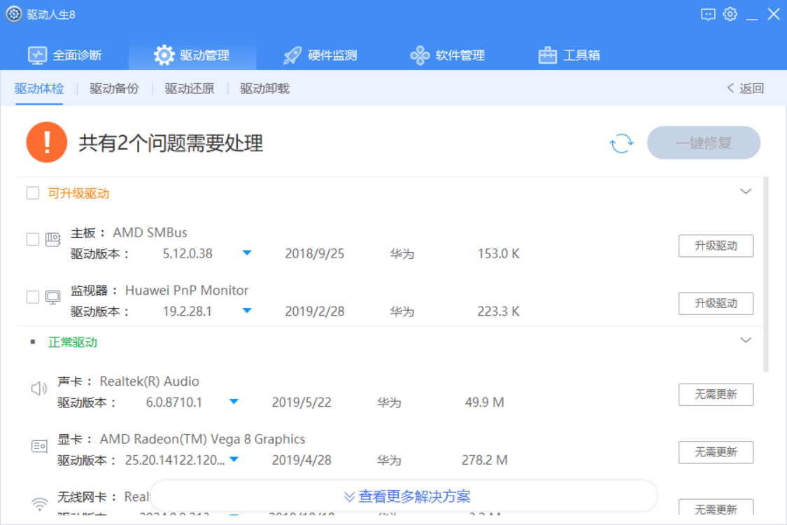The image size is (787, 525).
Task: Click the 2018/9/25 driver date
Action: [315, 253]
